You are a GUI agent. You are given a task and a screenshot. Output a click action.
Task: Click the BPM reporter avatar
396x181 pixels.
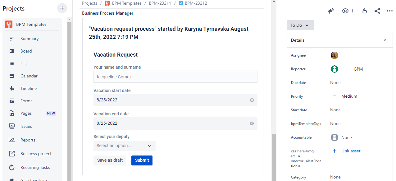[335, 69]
